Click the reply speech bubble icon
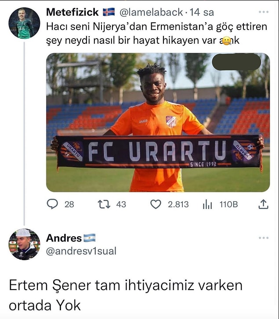Viewport: 279px width, 319px height. tap(52, 204)
